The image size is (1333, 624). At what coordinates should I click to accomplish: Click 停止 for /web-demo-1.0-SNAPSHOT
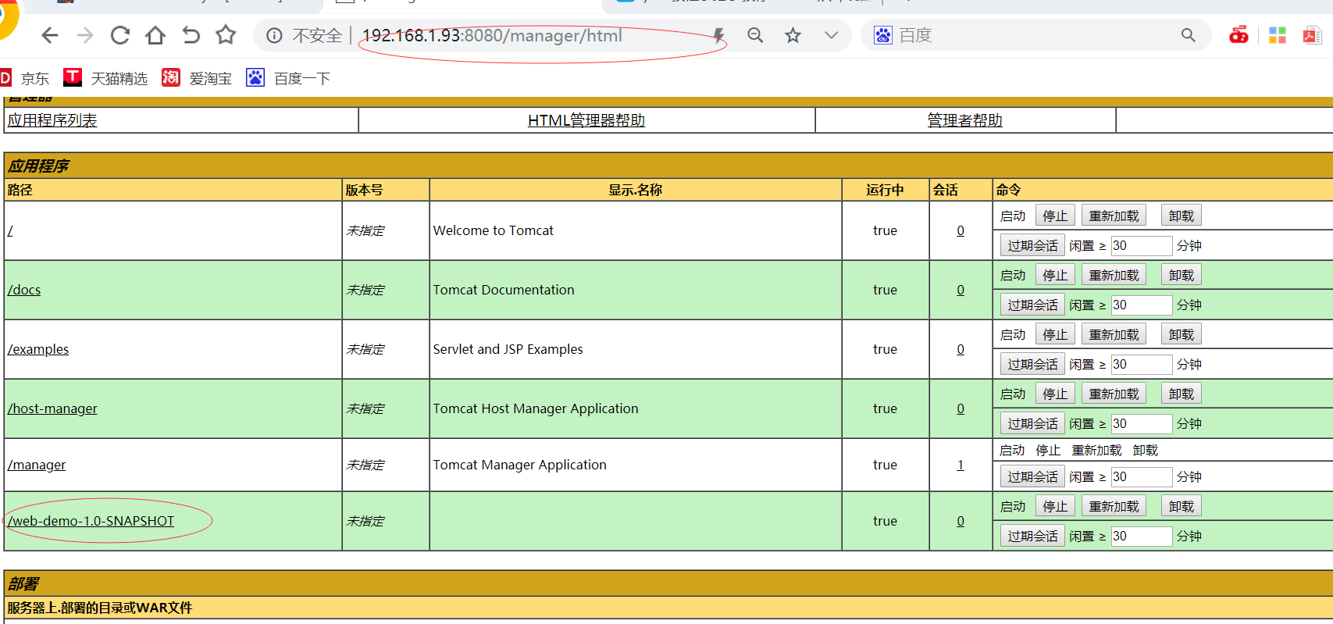tap(1055, 506)
